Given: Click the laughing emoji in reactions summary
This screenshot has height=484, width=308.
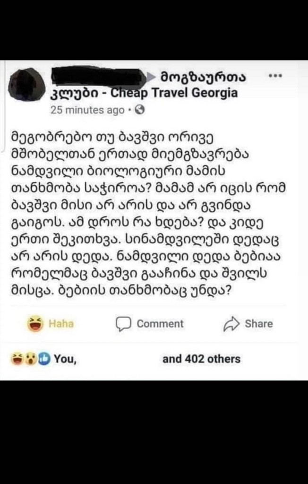Looking at the screenshot, I should point(17,359).
